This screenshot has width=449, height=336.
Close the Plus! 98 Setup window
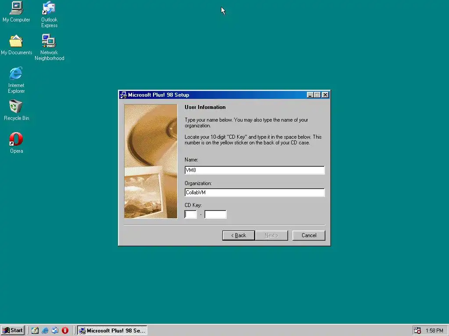tap(325, 95)
